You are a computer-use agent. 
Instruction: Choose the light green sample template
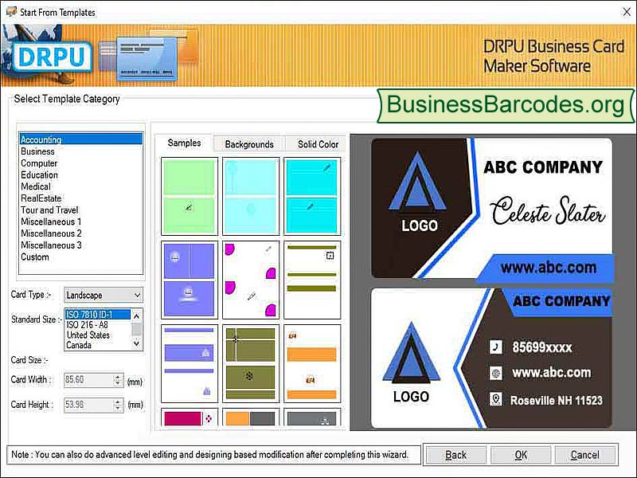point(190,196)
